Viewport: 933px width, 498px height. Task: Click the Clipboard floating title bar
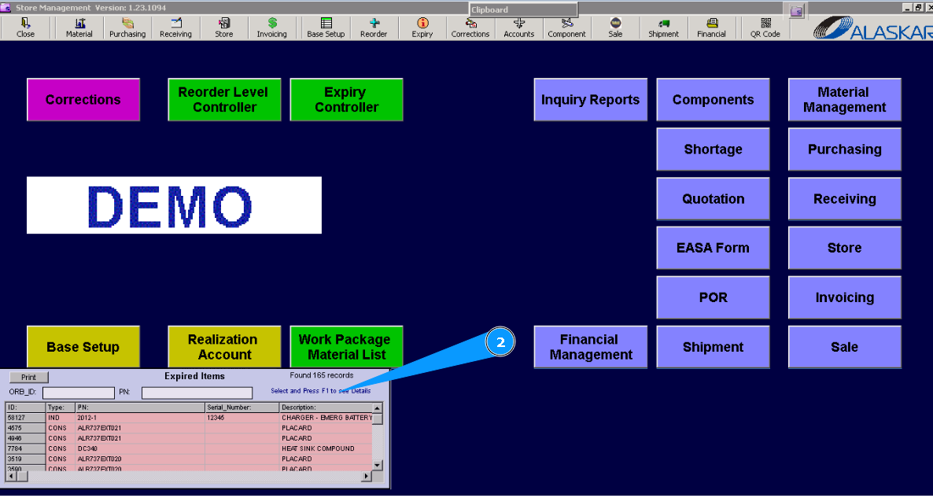click(523, 10)
